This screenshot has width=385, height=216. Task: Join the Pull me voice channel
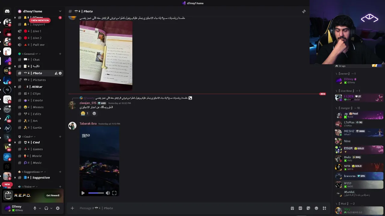(x=40, y=45)
